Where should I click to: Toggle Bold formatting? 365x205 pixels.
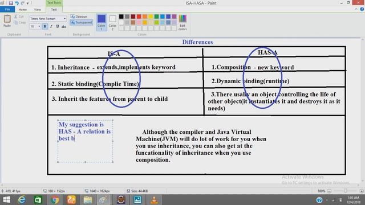point(45,27)
